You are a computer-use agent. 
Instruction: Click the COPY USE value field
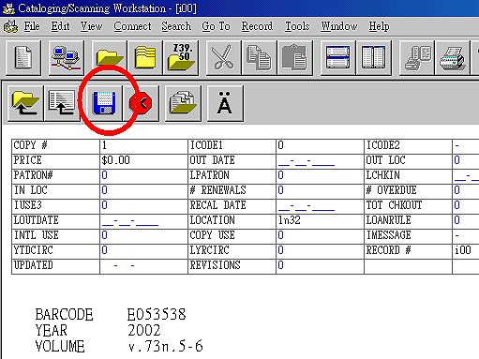(x=320, y=236)
